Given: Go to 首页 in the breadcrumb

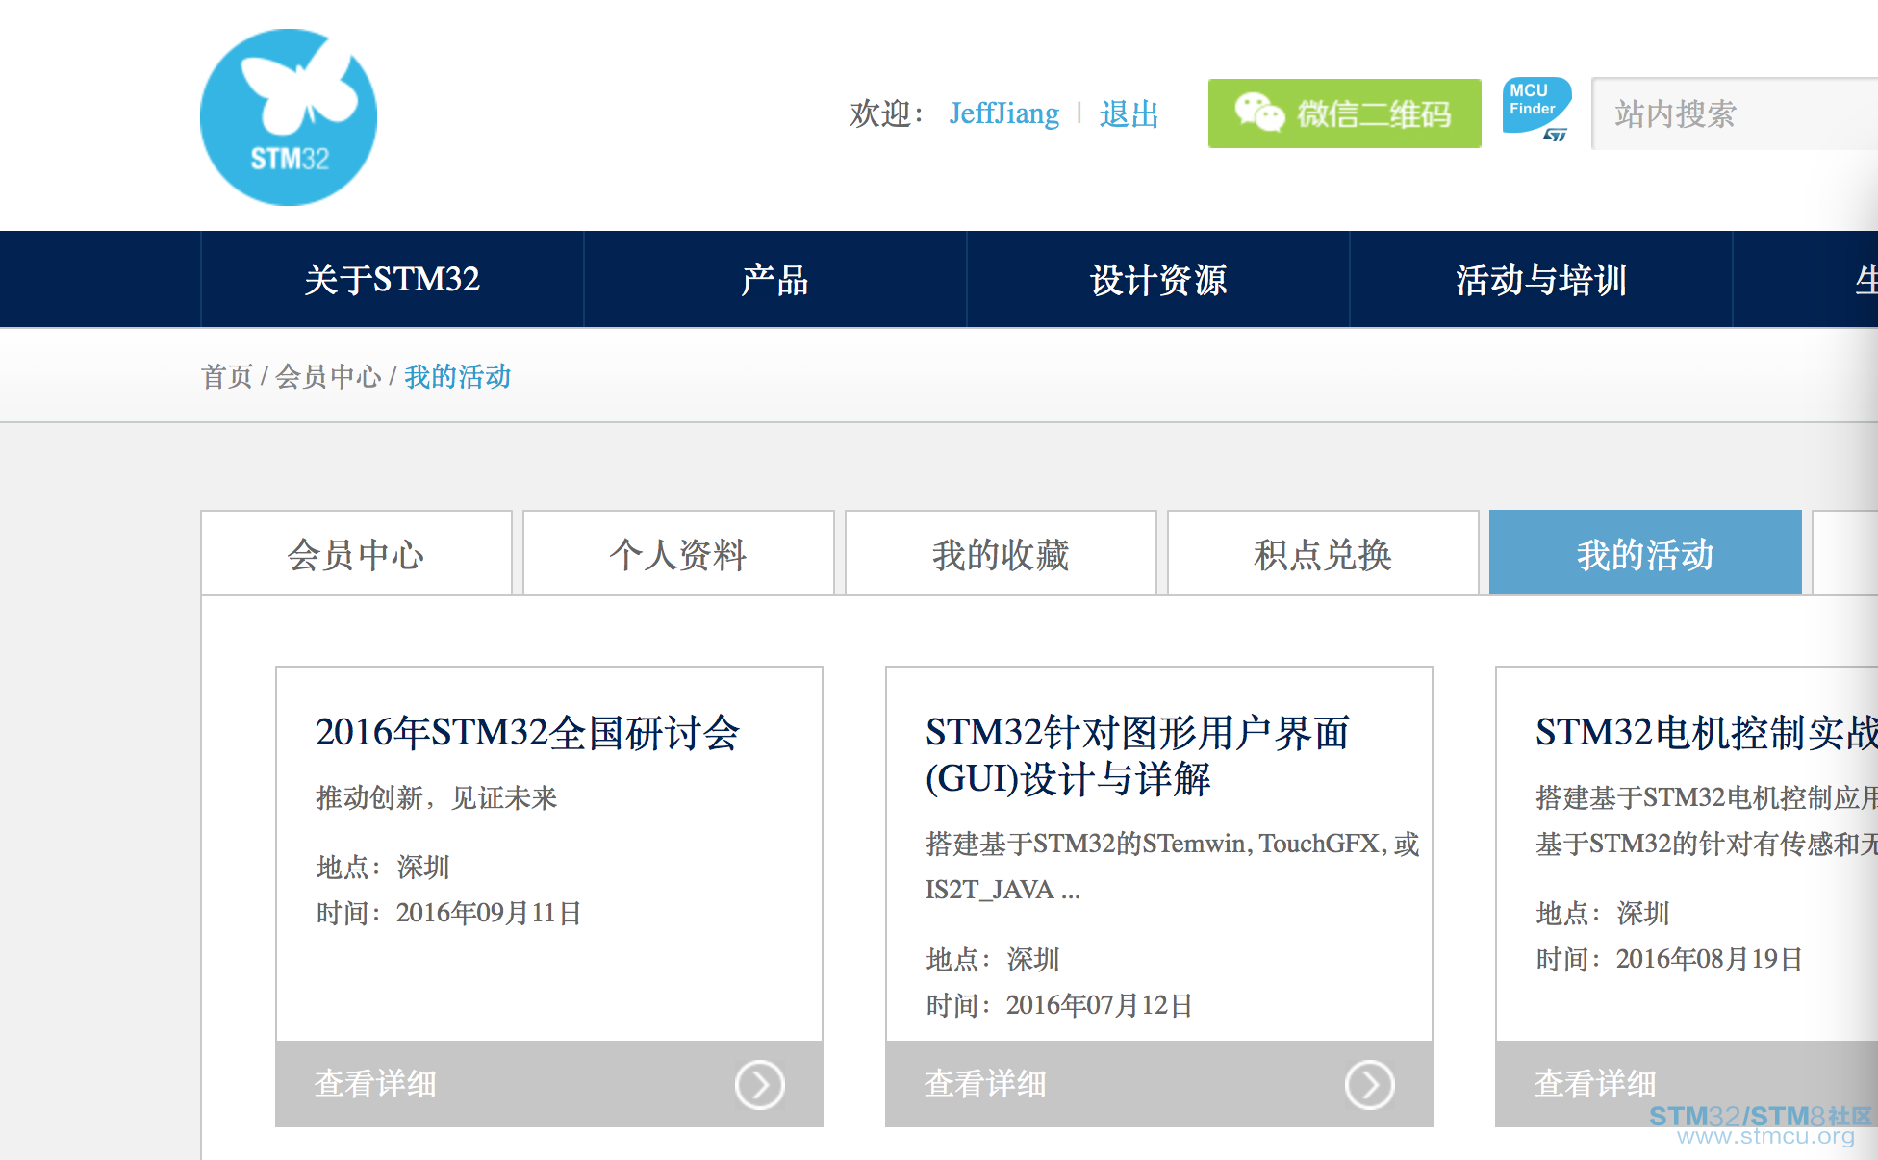Looking at the screenshot, I should 227,376.
